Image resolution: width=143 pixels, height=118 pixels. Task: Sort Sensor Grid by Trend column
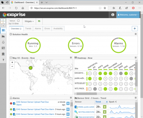pyautogui.click(x=101, y=102)
